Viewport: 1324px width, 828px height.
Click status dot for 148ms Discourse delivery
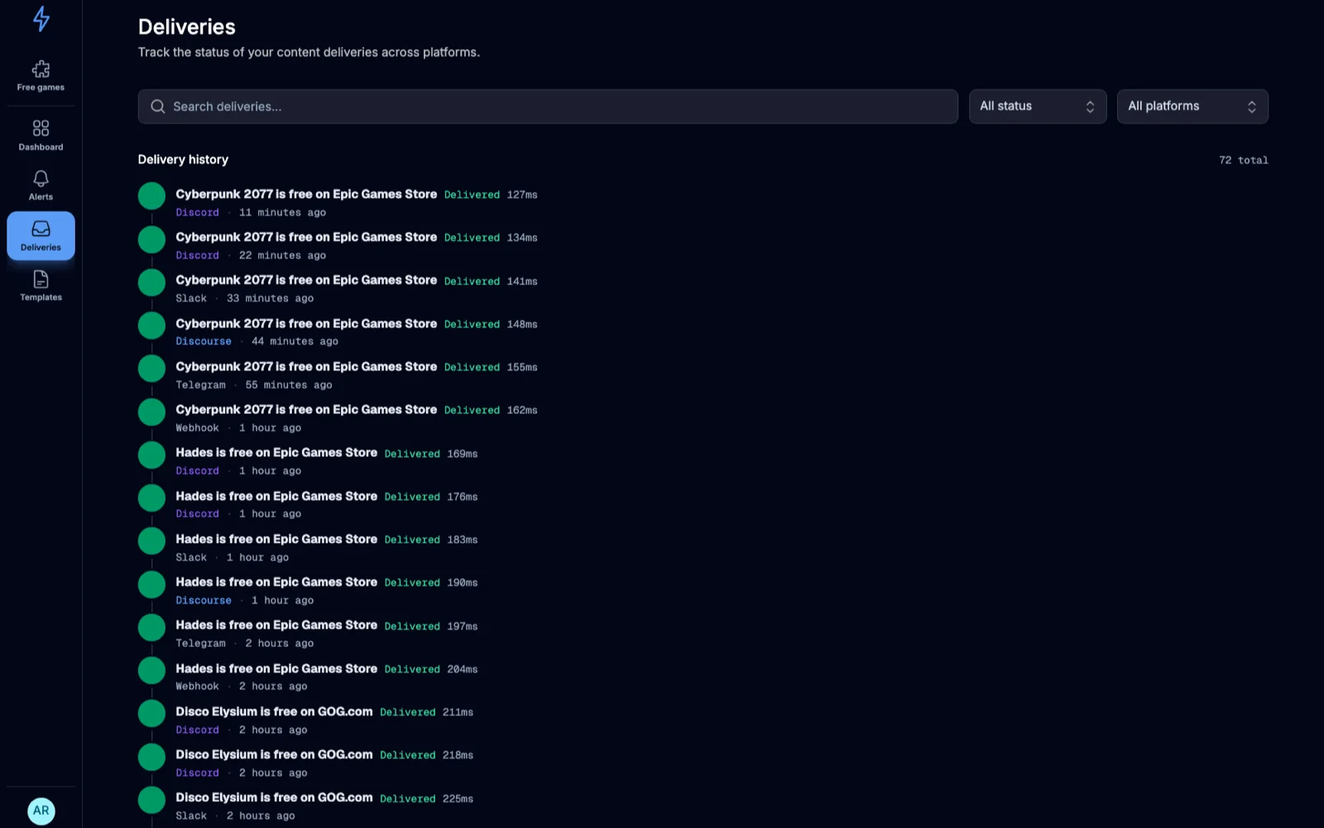[x=151, y=325]
